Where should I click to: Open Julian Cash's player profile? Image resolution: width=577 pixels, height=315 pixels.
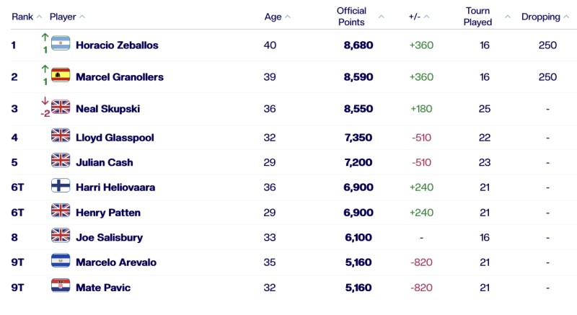(105, 162)
